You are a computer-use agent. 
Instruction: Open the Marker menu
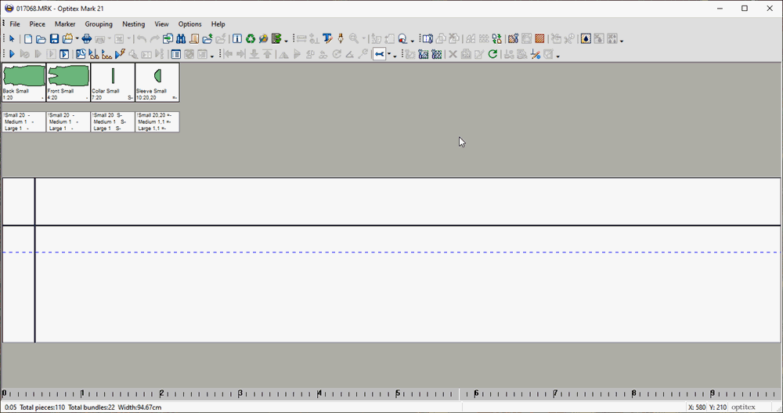[x=65, y=24]
